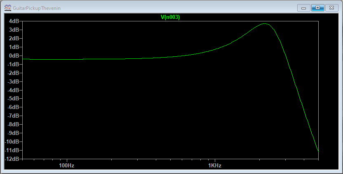
Task: Click the 100Hz frequency axis label
Action: 66,165
